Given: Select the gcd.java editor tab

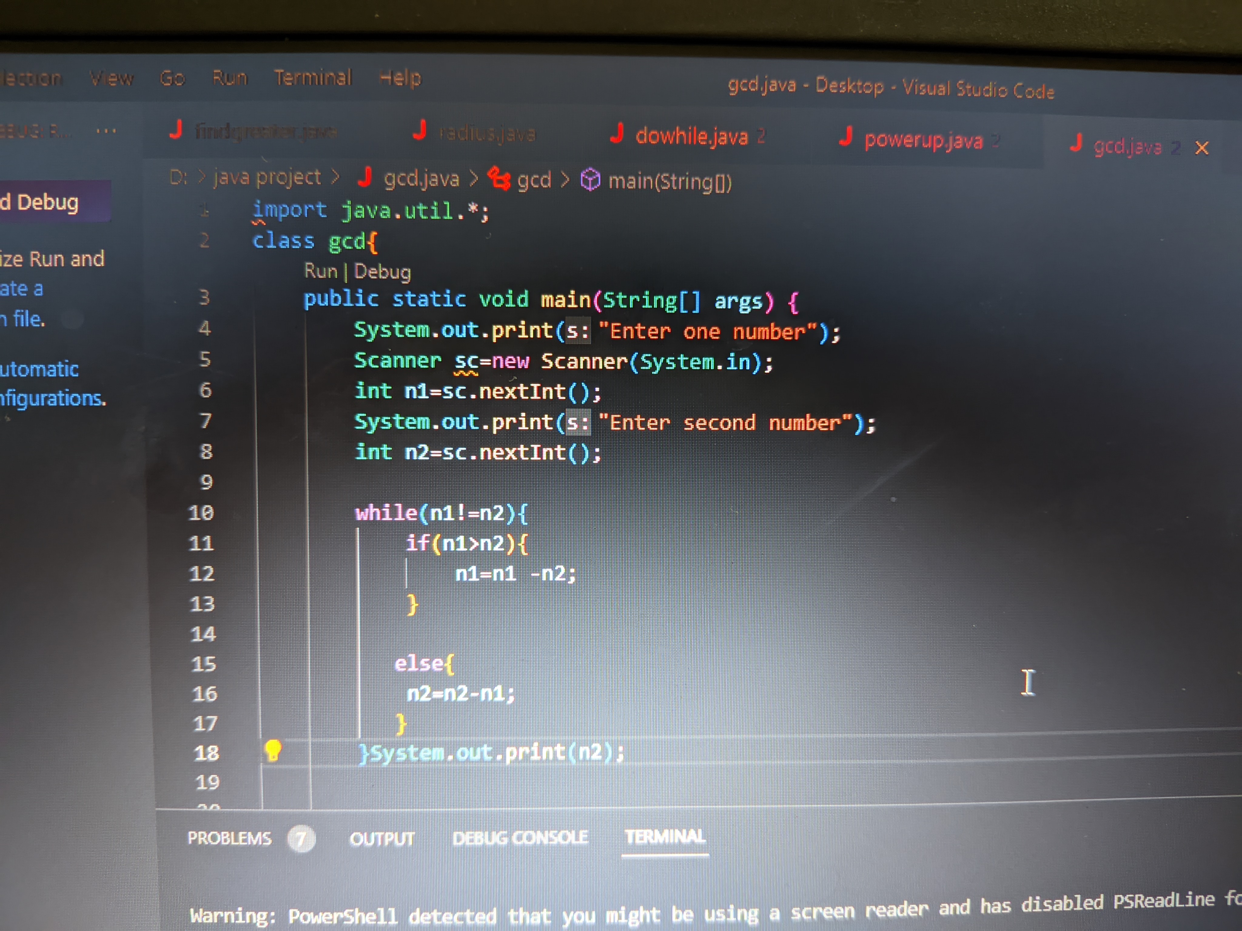Looking at the screenshot, I should (1127, 146).
